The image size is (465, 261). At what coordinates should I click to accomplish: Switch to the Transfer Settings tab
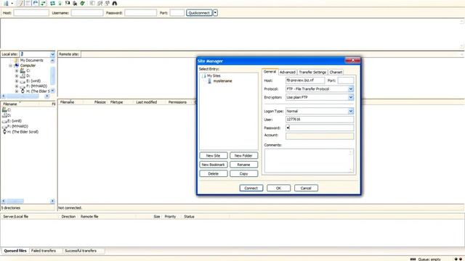312,72
